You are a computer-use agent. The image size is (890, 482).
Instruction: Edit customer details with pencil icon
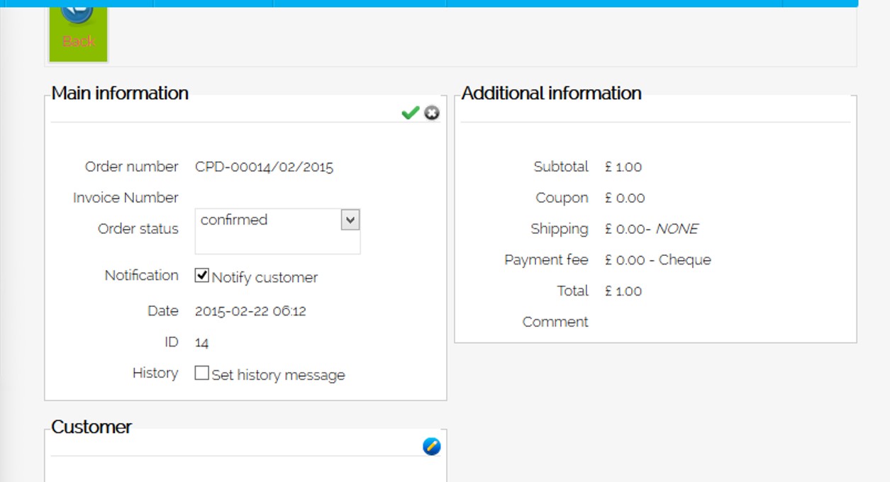click(432, 446)
